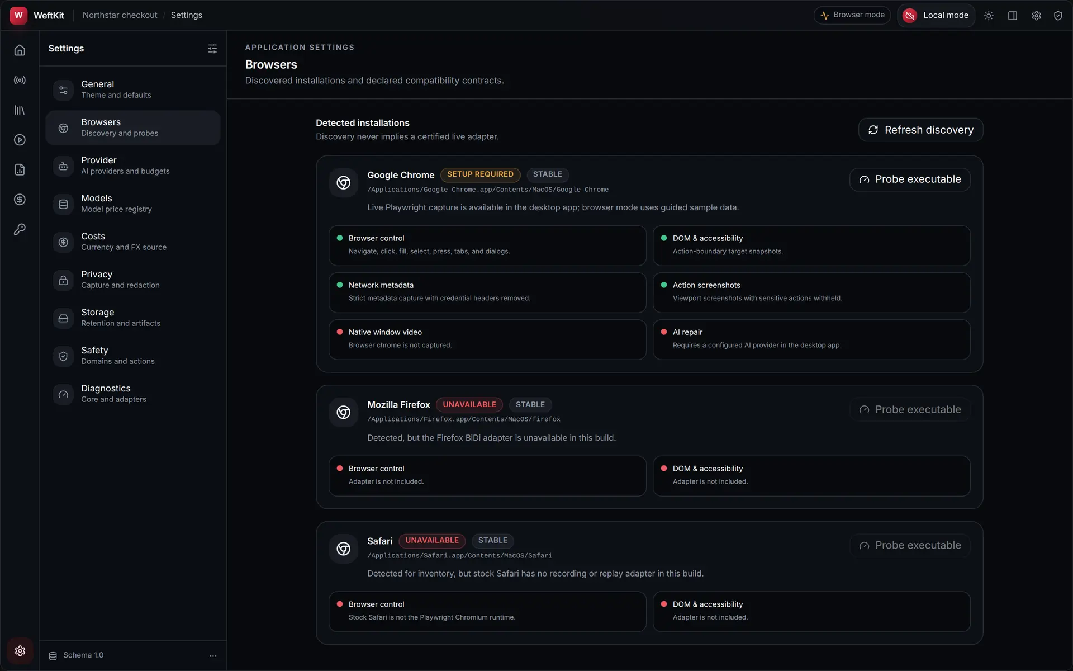The height and width of the screenshot is (671, 1073).
Task: Click the WeftKit logo icon
Action: pos(18,15)
